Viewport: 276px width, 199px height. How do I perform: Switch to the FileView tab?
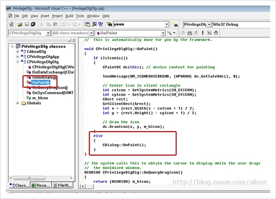[x=63, y=185]
